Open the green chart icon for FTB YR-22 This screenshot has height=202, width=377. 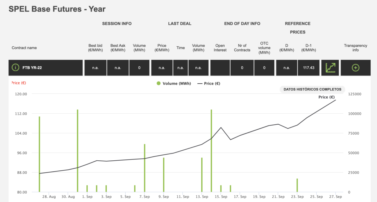coord(330,68)
